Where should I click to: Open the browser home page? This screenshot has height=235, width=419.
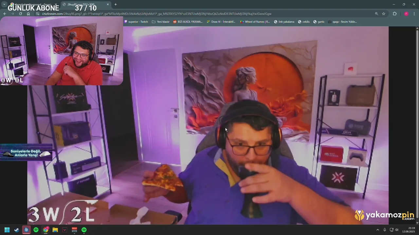pyautogui.click(x=28, y=14)
